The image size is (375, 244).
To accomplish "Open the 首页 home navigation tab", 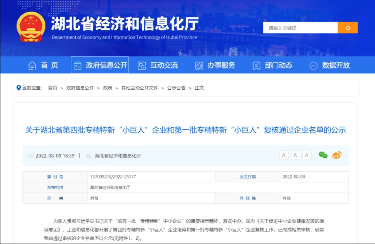I will 43,65.
